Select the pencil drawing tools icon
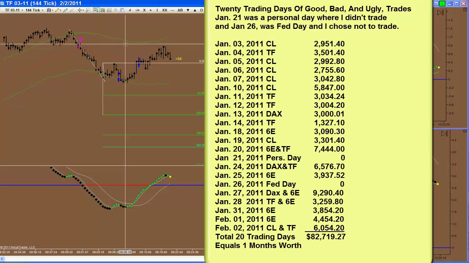This screenshot has width=469, height=263. [x=57, y=10]
